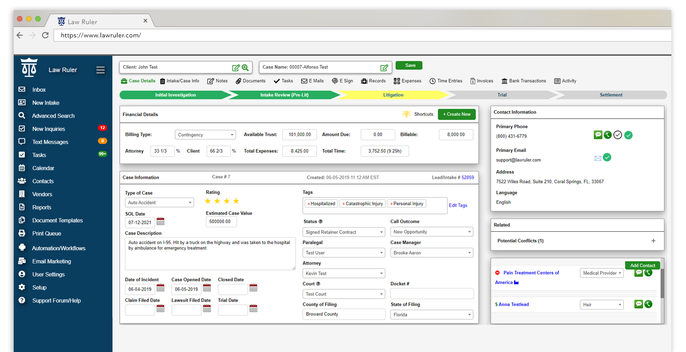Email support@lawruler.com via the envelope icon
Screen dimensions: 686x352
pos(598,157)
